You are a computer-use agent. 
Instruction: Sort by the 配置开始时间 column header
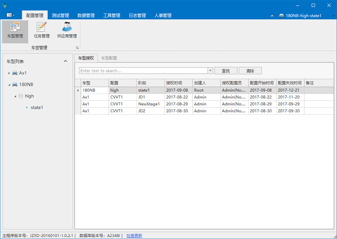tap(263, 83)
